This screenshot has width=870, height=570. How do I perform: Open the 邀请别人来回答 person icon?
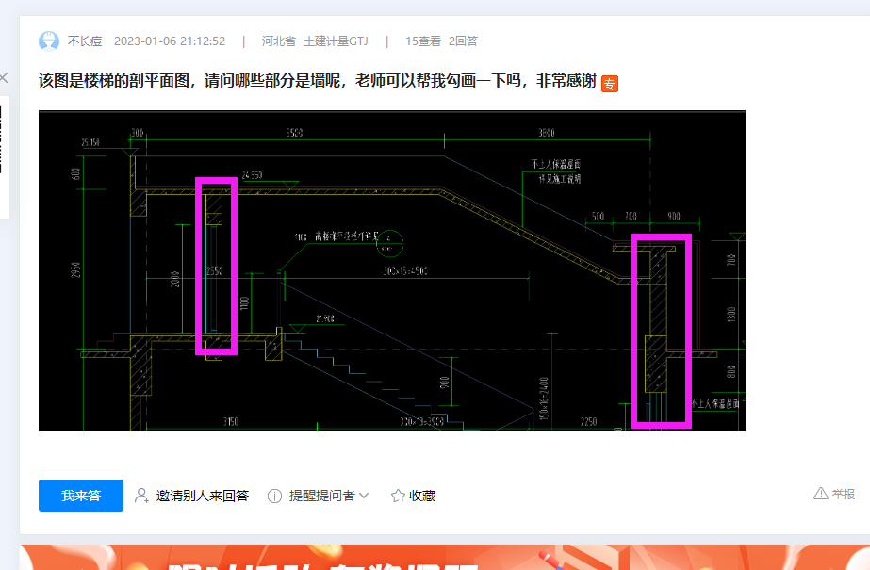[141, 496]
